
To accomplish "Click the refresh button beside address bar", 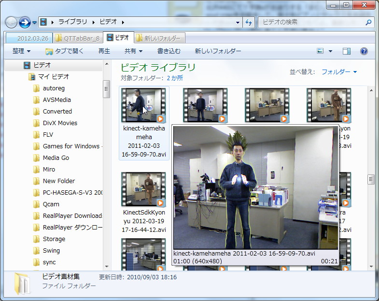I will point(249,23).
